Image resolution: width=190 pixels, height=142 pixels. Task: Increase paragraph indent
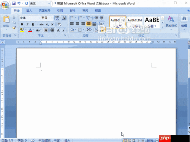pyautogui.click(x=101, y=18)
